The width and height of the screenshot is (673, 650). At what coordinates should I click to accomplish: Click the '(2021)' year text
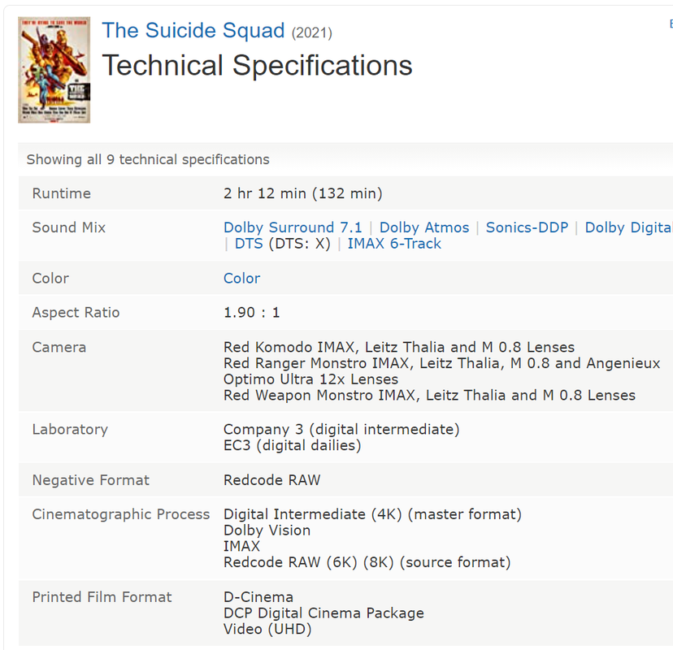[x=312, y=32]
